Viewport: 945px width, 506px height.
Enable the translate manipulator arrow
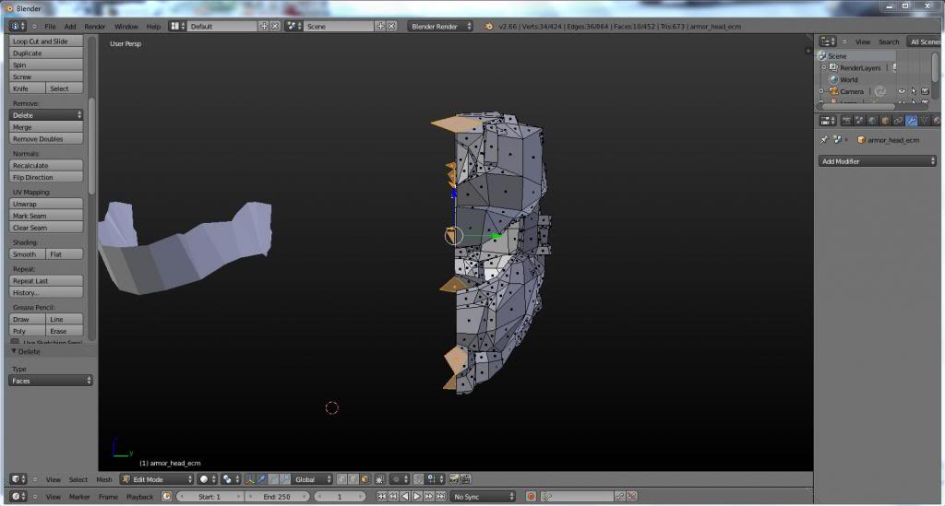262,479
